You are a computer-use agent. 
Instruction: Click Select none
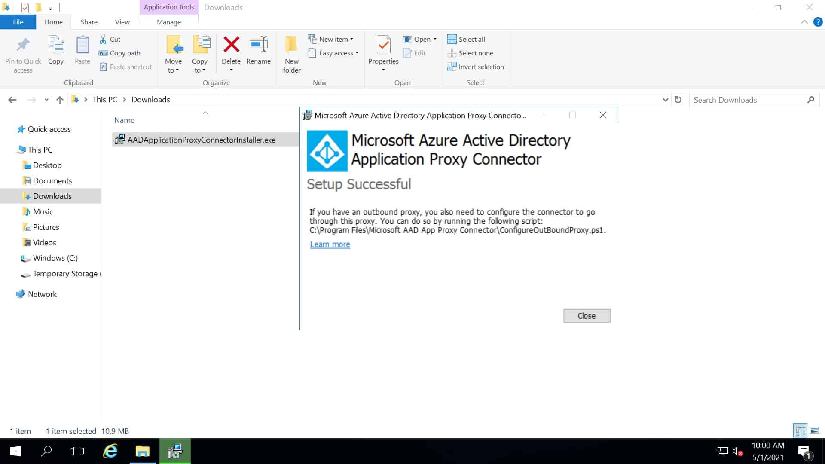[470, 53]
